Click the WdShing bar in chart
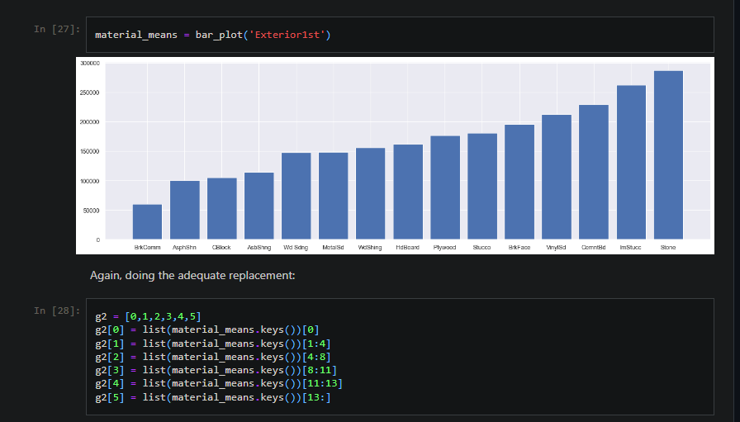This screenshot has width=740, height=422. coord(371,193)
